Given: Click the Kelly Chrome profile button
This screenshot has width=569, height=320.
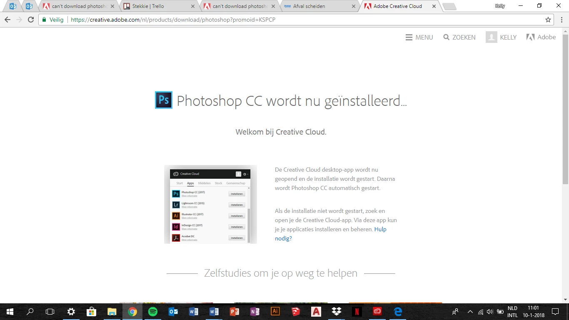Looking at the screenshot, I should [x=500, y=6].
